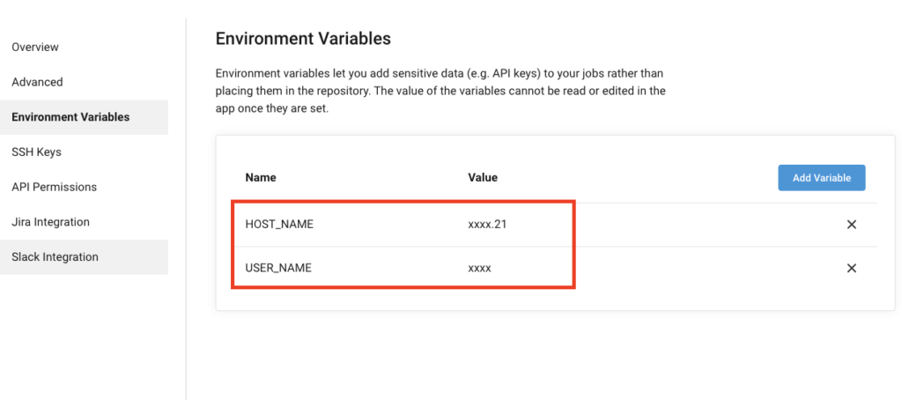
Task: Delete the HOST_NAME variable with its X icon
Action: pyautogui.click(x=852, y=225)
